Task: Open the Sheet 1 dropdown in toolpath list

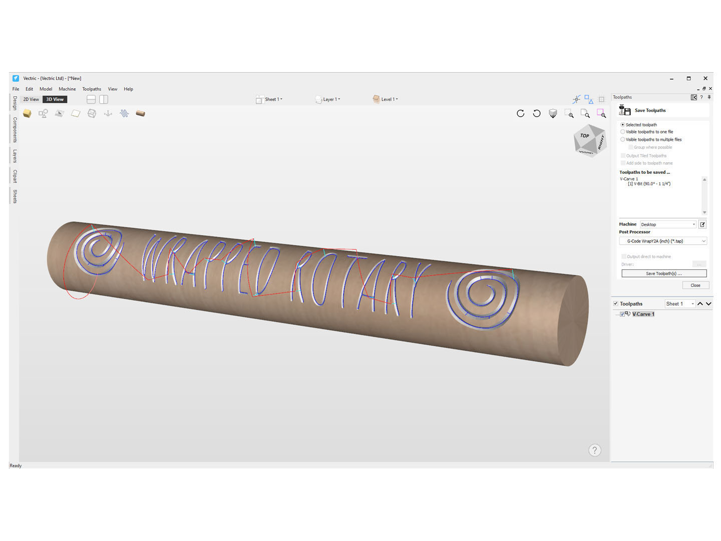Action: tap(680, 304)
